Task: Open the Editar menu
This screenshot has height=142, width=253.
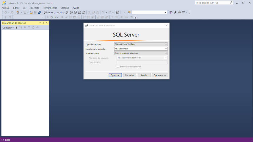Action: (16, 8)
